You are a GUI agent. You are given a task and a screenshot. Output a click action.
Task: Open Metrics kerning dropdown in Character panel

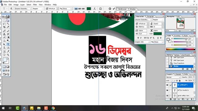148,27
